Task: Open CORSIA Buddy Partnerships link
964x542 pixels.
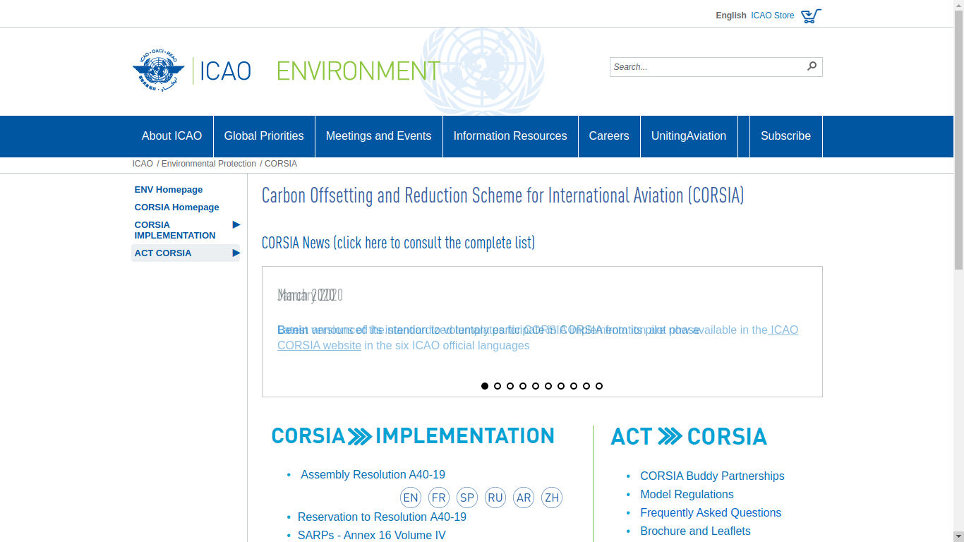Action: coord(712,476)
